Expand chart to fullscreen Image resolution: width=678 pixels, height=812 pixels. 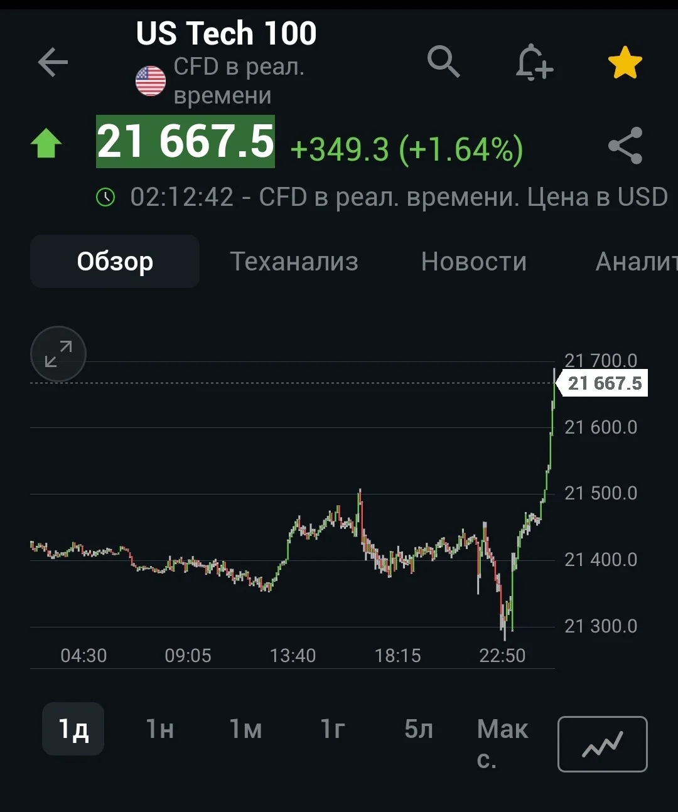click(58, 354)
